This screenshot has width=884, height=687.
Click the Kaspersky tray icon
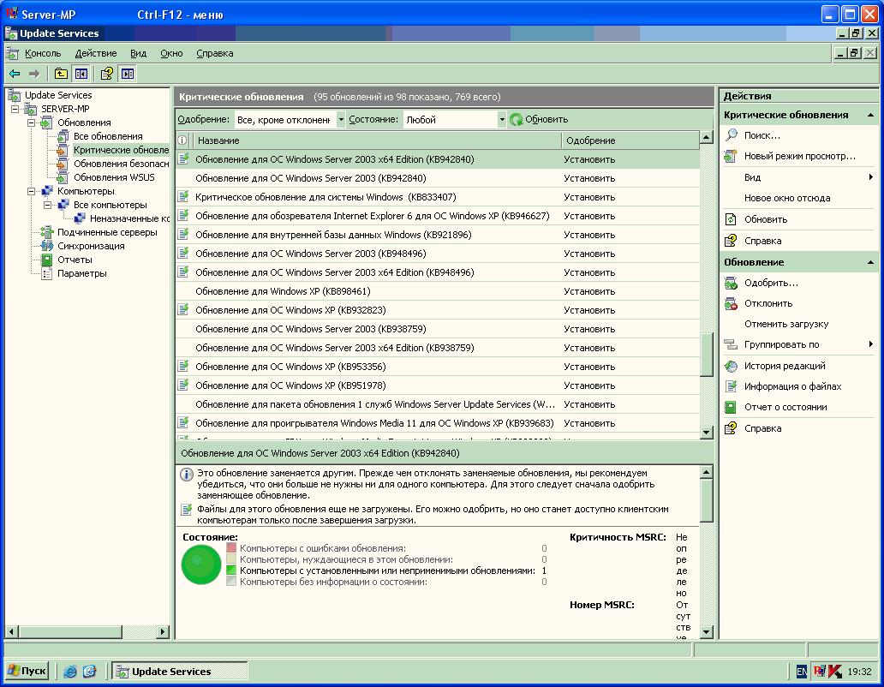[x=835, y=672]
